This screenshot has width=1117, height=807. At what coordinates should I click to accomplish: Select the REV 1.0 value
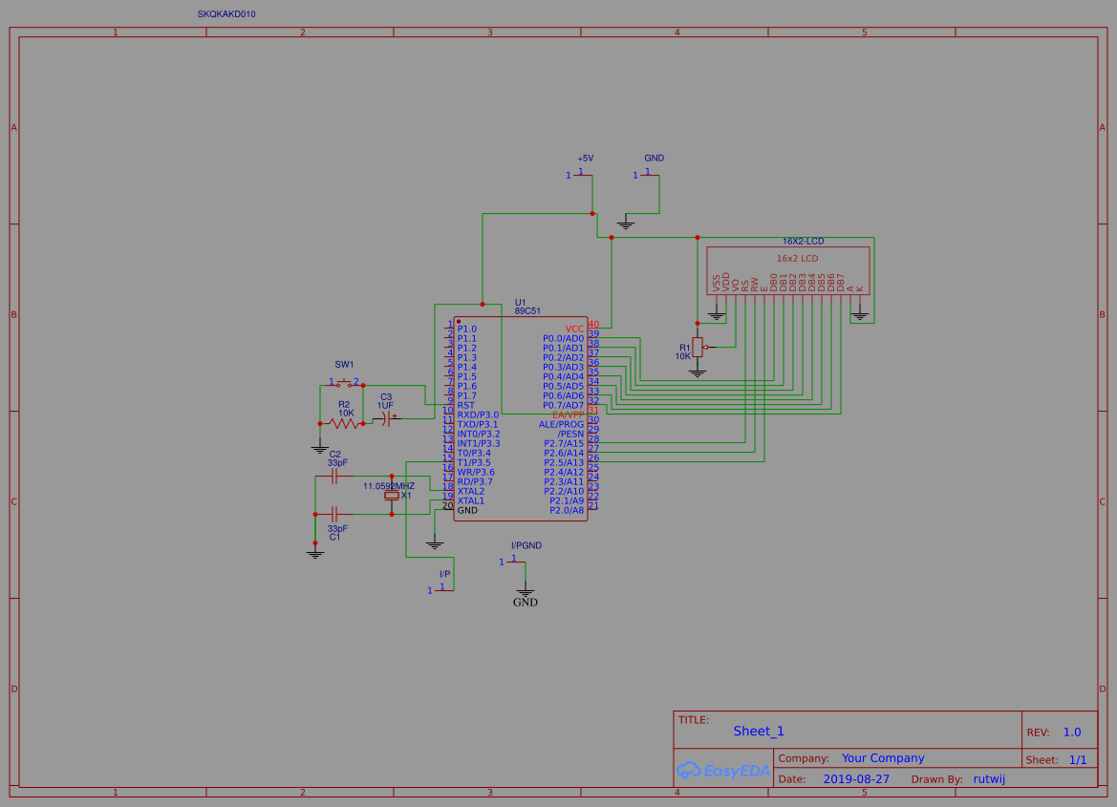click(x=1072, y=733)
